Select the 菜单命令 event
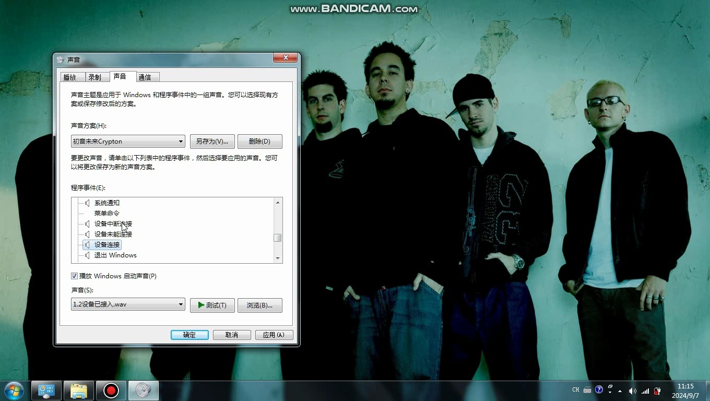710x401 pixels. pyautogui.click(x=107, y=213)
